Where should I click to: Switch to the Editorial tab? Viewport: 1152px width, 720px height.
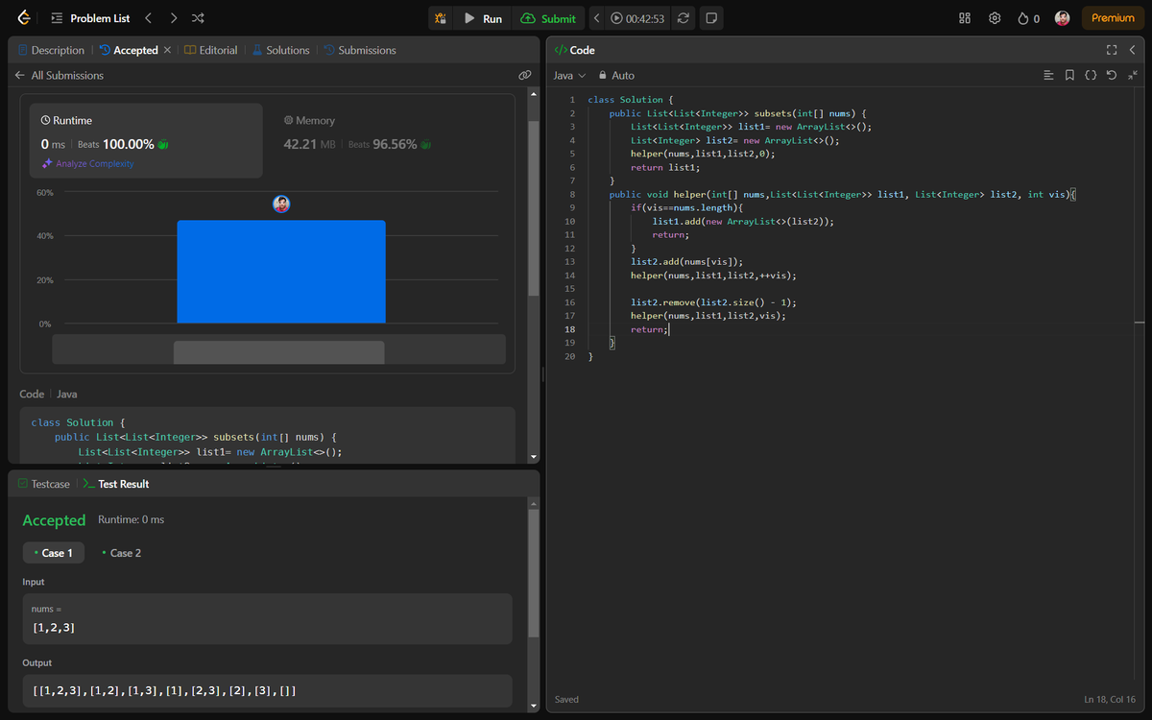(x=210, y=50)
